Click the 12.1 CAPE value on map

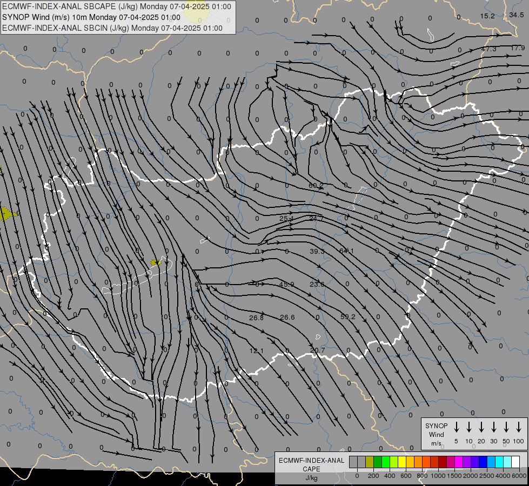(257, 351)
